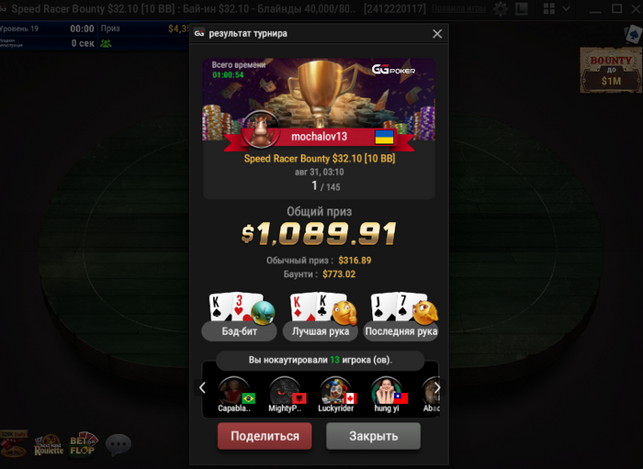Click the Поделиться button
643x469 pixels.
click(265, 436)
